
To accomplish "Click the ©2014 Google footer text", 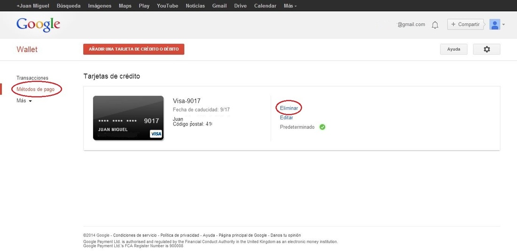I will click(x=96, y=235).
